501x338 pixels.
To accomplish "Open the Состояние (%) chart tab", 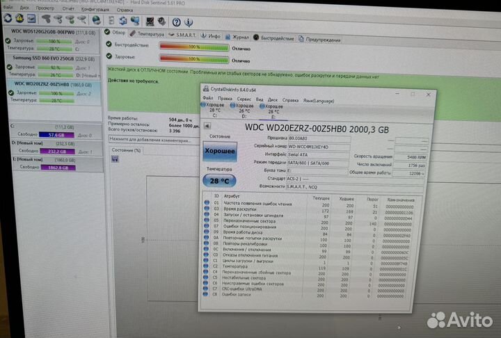I will click(x=126, y=150).
